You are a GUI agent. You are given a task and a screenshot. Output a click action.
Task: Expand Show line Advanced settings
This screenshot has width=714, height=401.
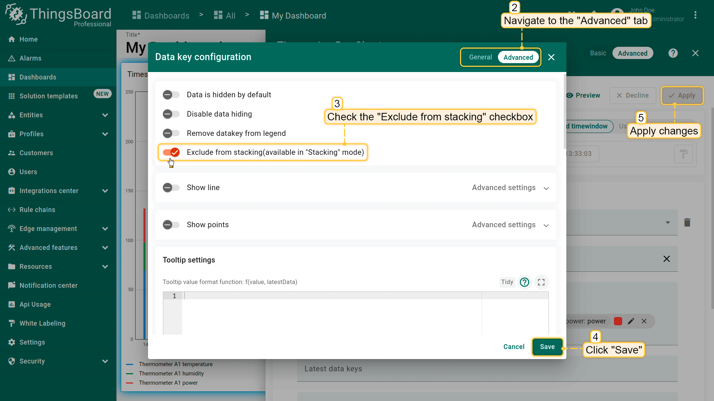pyautogui.click(x=510, y=188)
